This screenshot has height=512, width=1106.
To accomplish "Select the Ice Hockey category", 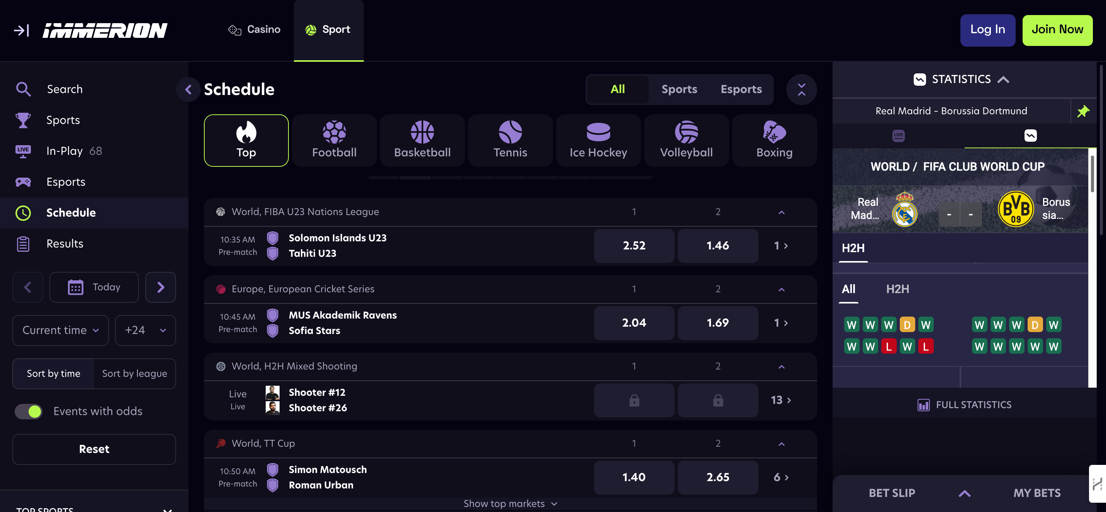I will point(598,140).
